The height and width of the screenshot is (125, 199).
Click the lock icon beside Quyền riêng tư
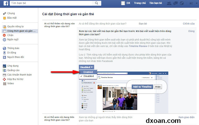coord(4,27)
